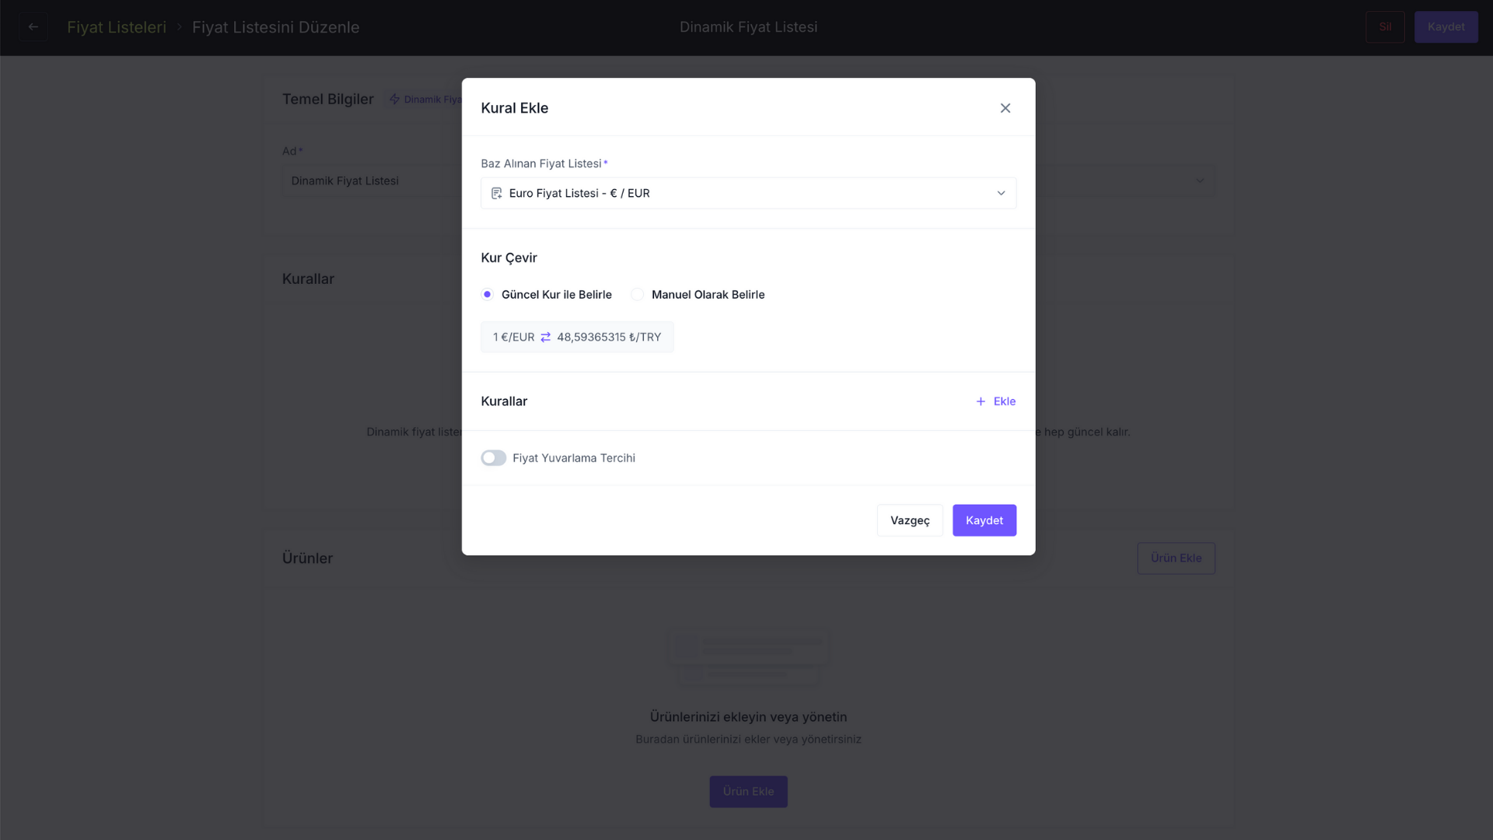Click the top bar Kaydet button
The height and width of the screenshot is (840, 1493).
coord(1446,27)
